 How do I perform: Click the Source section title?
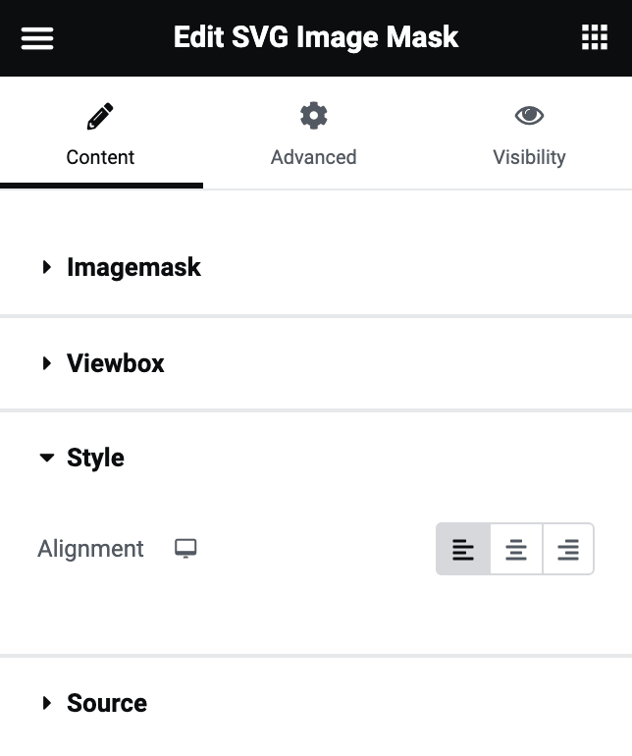pos(107,703)
